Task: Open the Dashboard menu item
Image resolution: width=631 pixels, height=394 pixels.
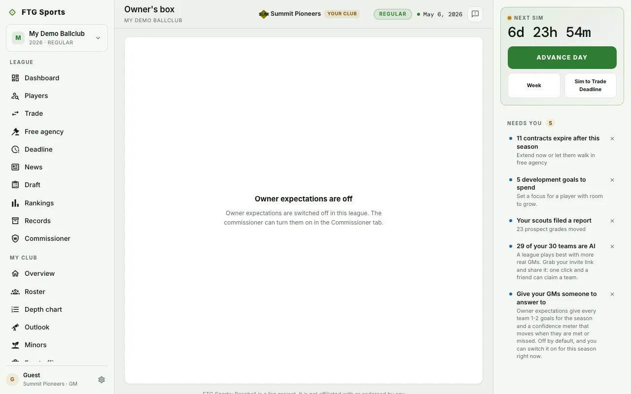Action: (57, 78)
